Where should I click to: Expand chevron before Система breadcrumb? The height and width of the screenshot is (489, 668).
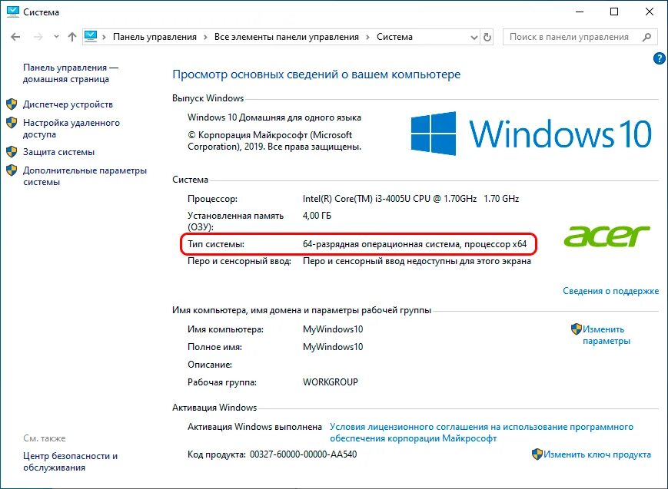tap(367, 37)
